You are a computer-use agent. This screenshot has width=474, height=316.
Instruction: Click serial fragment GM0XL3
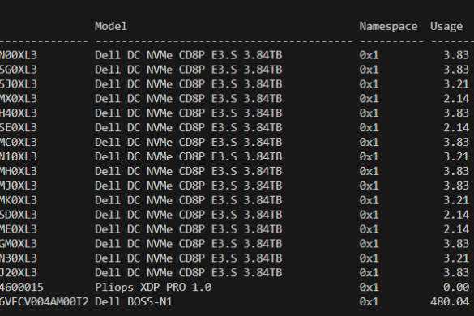(19, 243)
